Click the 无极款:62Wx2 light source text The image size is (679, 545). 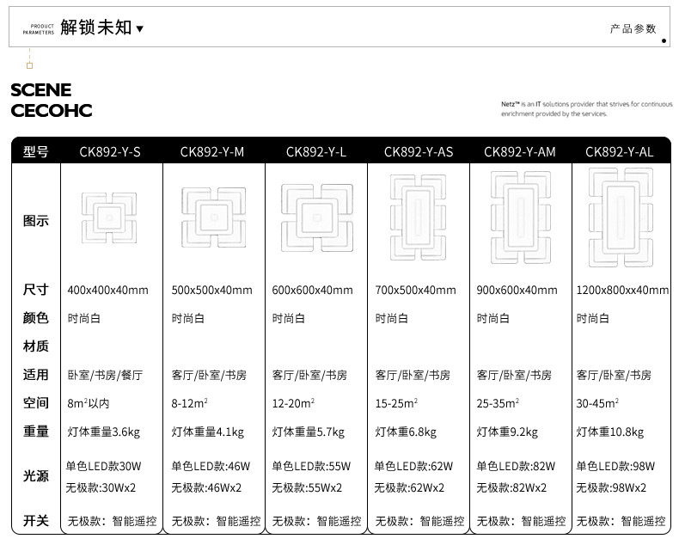(409, 487)
